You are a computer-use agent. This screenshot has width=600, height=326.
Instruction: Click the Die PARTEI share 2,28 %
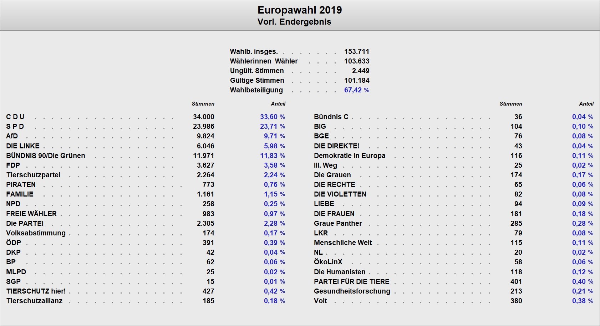[x=274, y=223]
